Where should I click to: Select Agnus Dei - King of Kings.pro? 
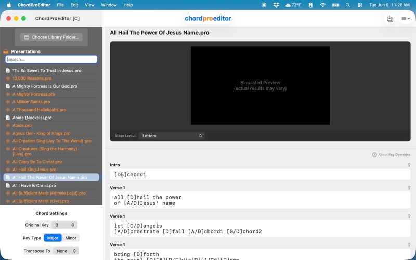coord(42,133)
